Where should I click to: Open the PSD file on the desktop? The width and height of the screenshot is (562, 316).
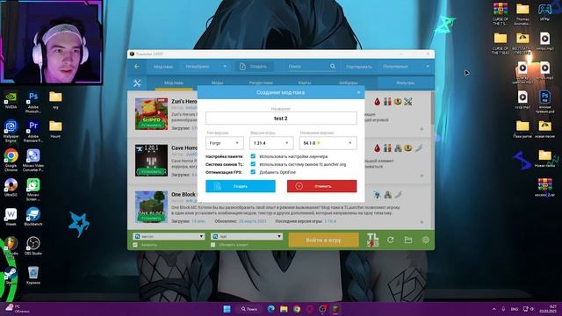[x=544, y=102]
